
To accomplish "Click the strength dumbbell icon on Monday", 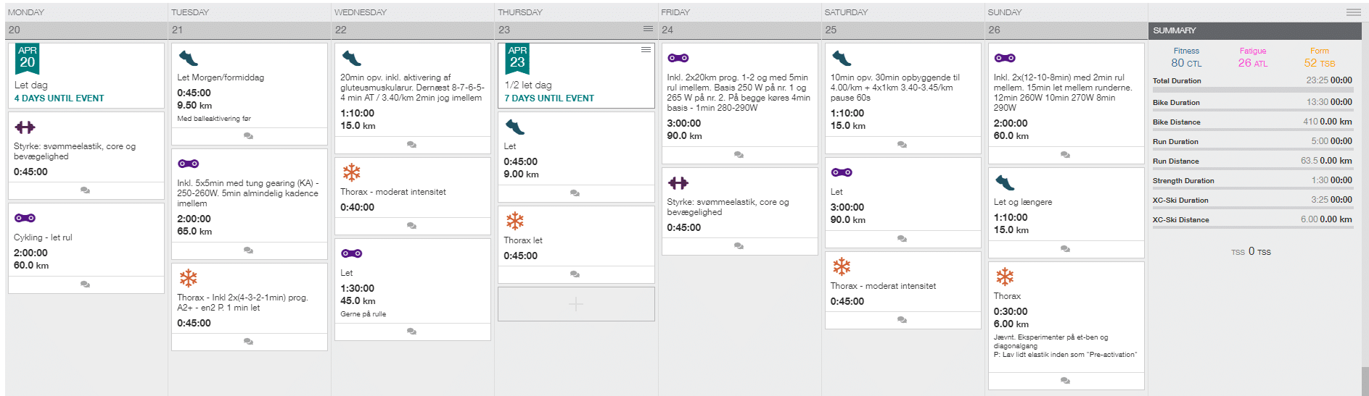I will point(25,127).
